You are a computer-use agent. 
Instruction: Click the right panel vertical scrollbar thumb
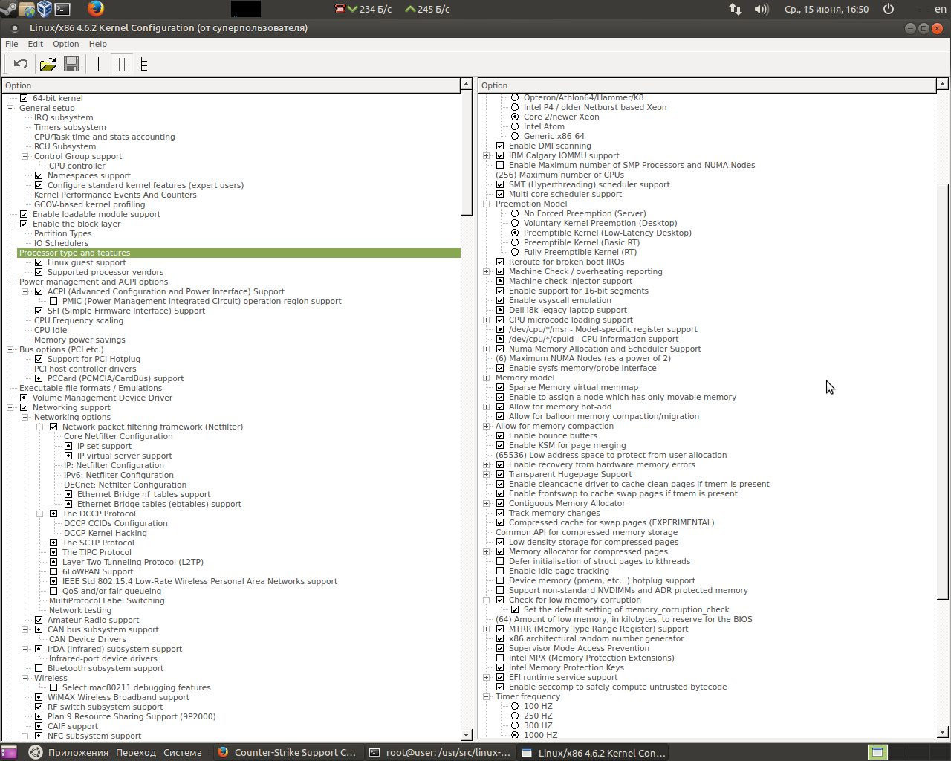coord(943,391)
